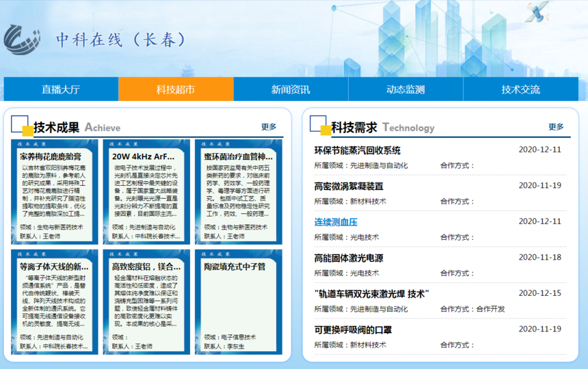Click the 技术成果 section square icon
588x369 pixels.
tap(21, 126)
